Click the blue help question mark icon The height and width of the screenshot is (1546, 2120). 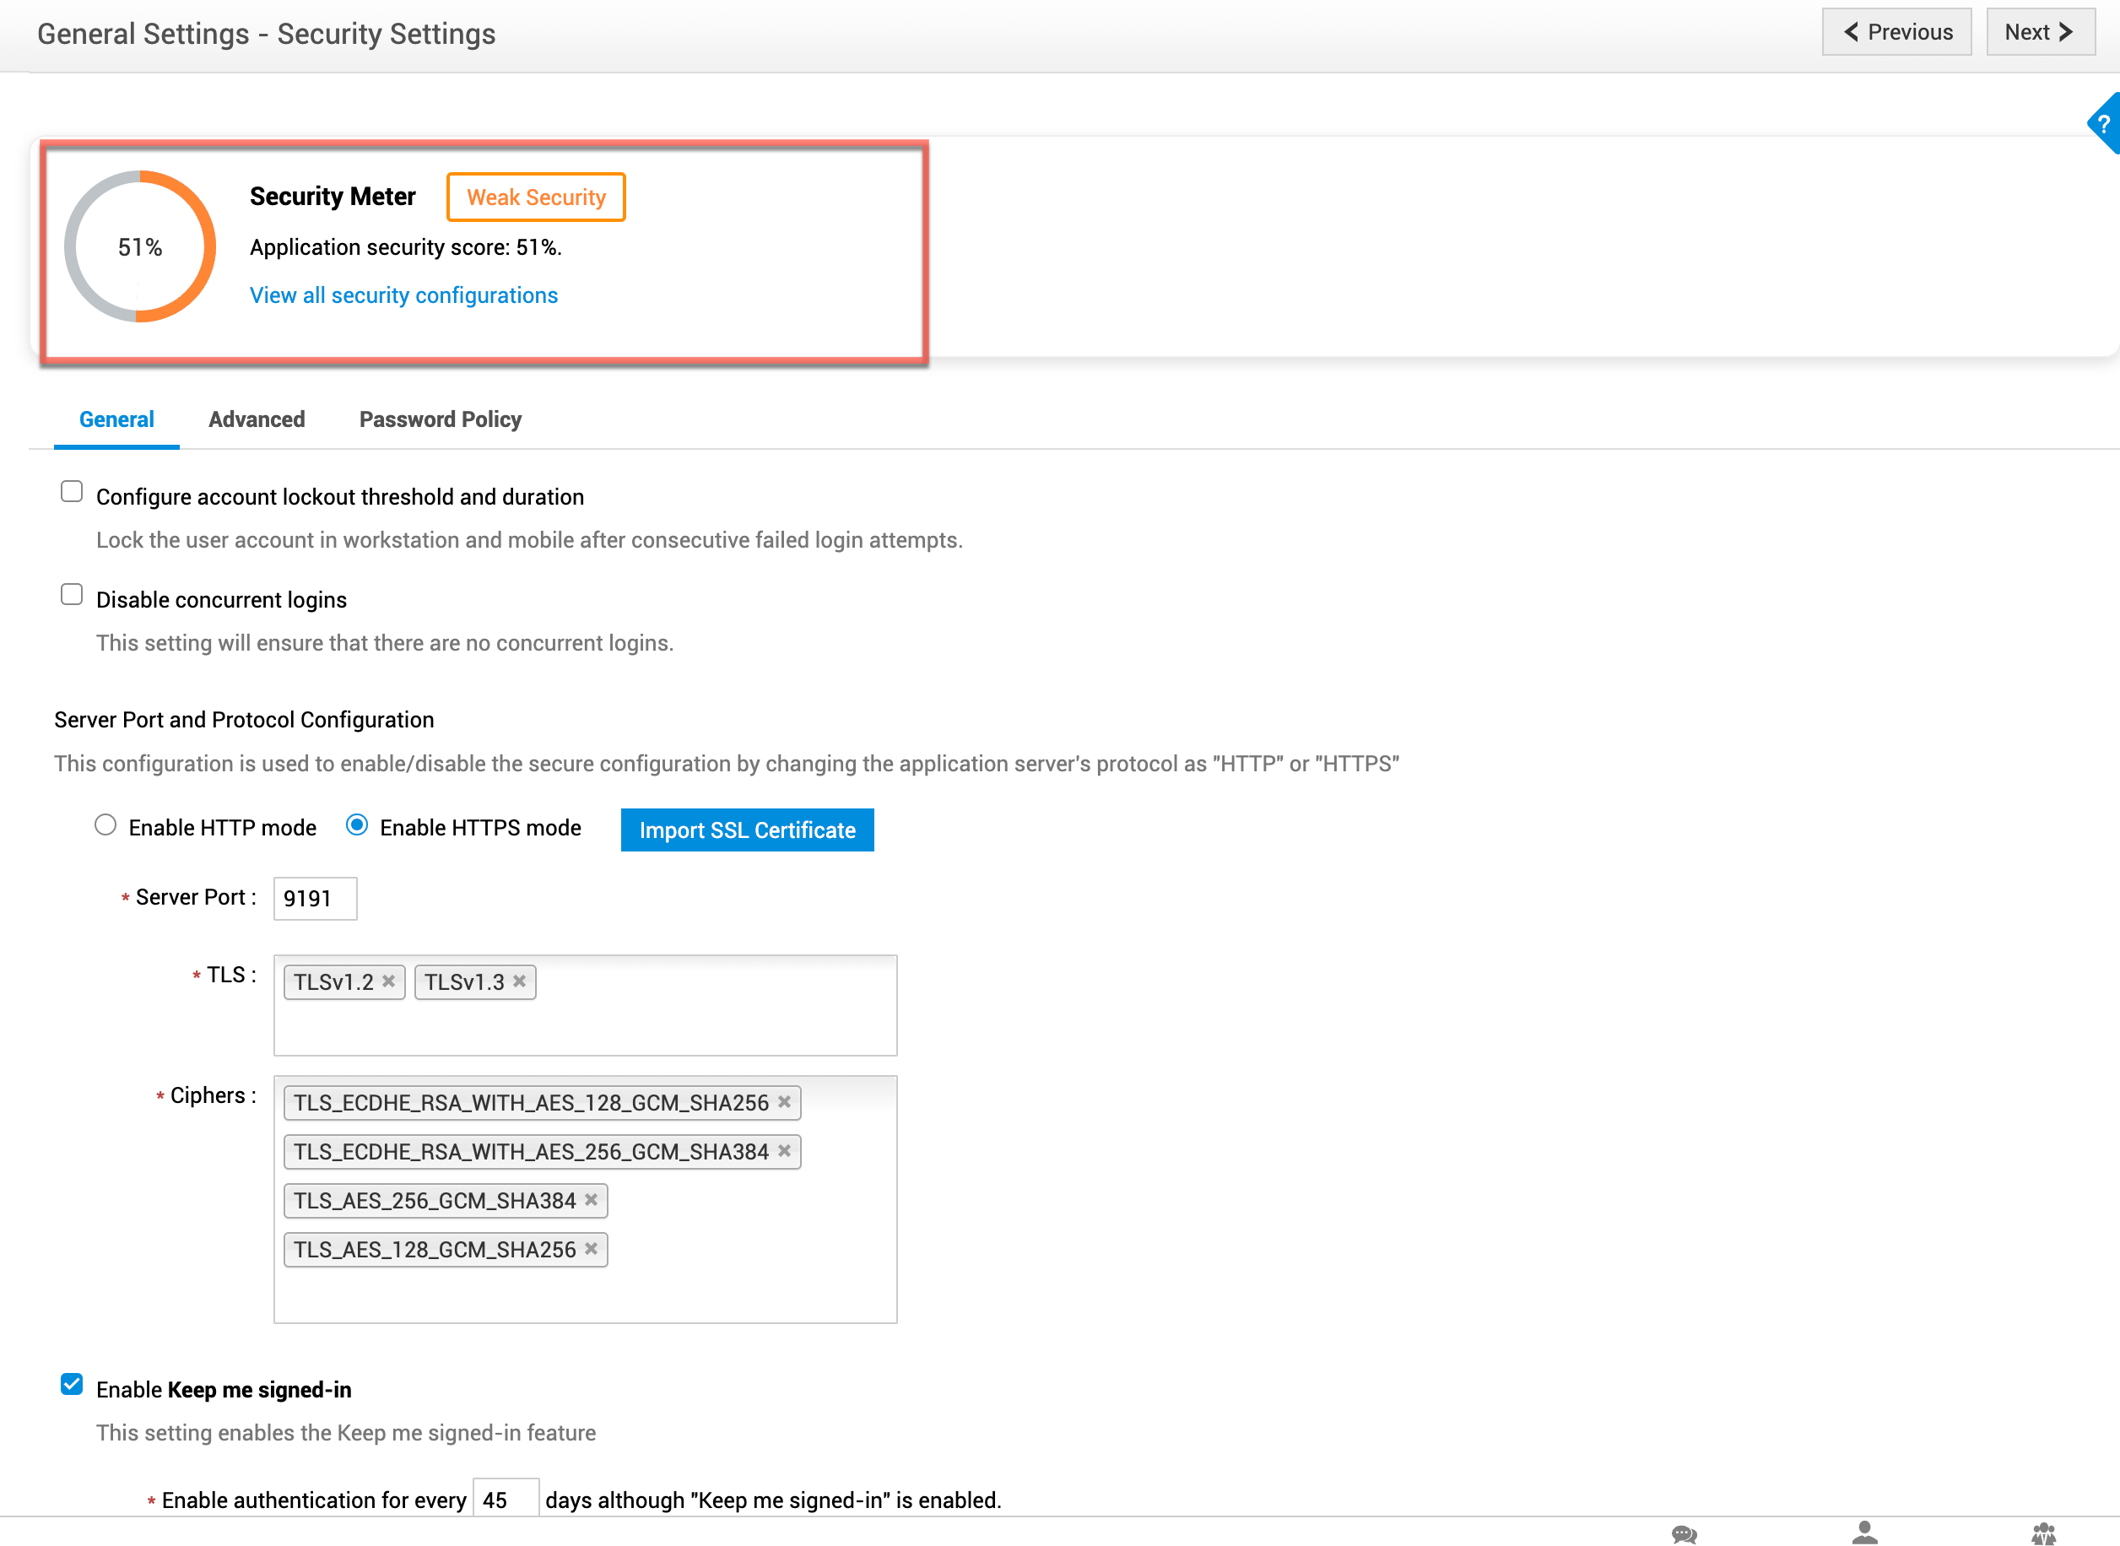(2104, 123)
